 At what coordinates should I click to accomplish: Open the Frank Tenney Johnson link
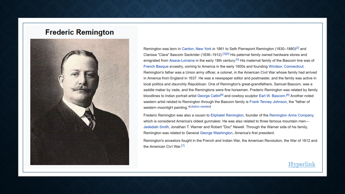[268, 102]
